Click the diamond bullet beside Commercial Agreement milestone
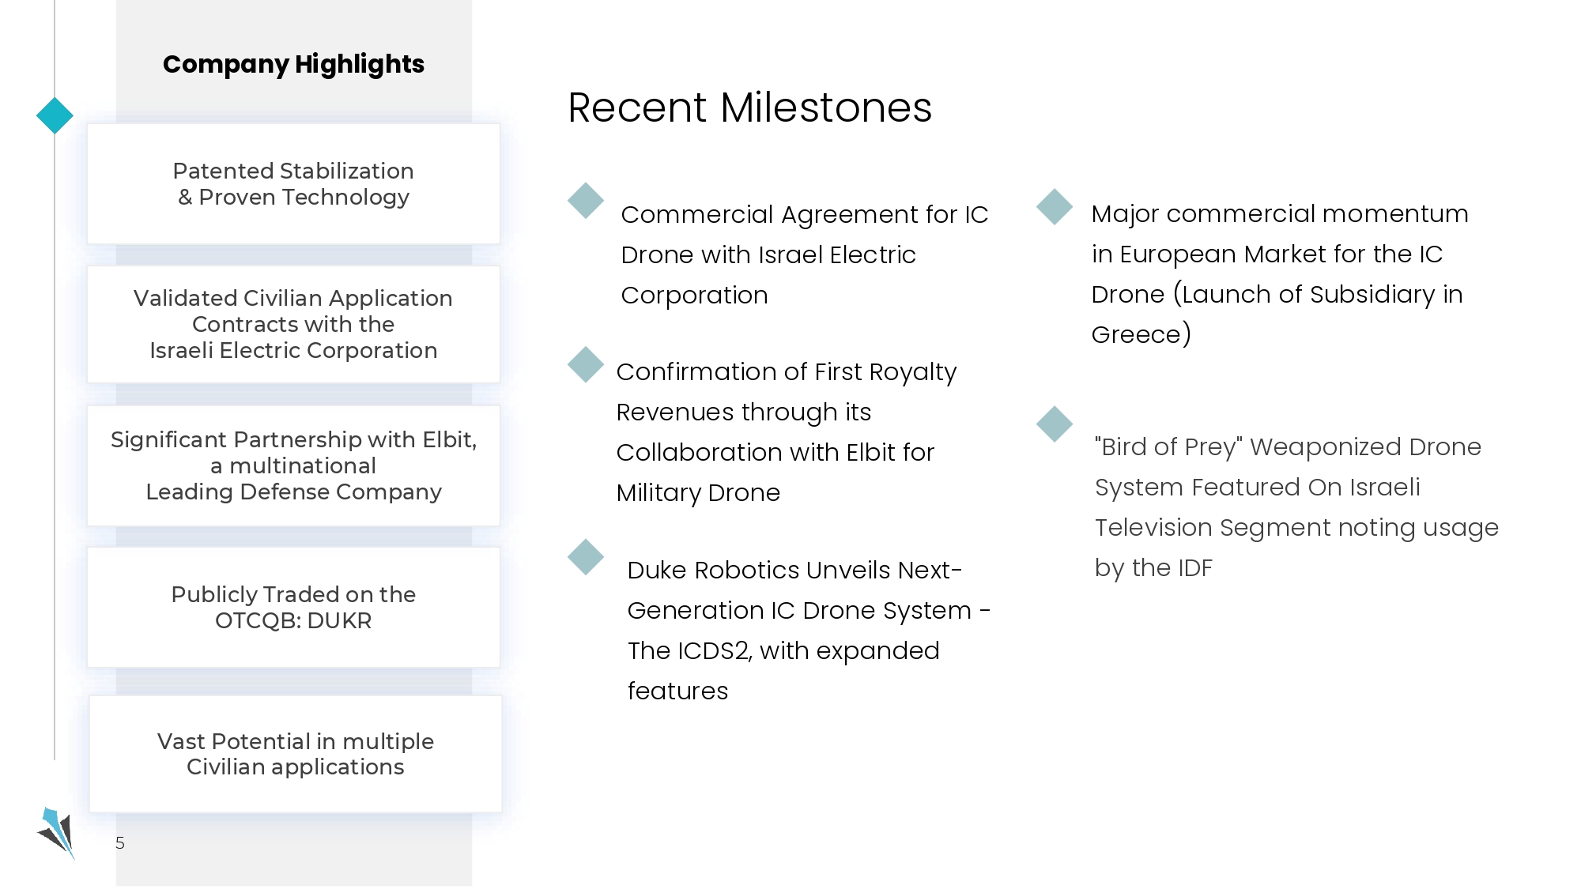 [586, 201]
